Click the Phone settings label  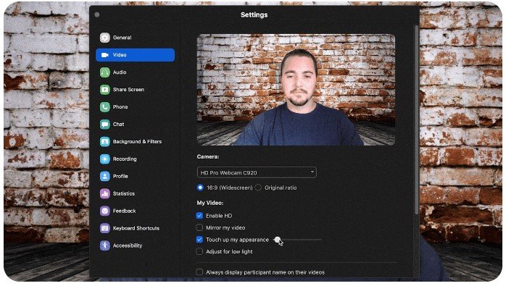[x=120, y=106]
